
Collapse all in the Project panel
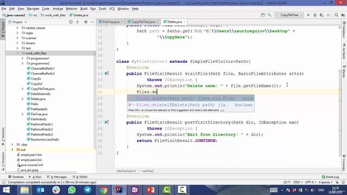pyautogui.click(x=78, y=22)
